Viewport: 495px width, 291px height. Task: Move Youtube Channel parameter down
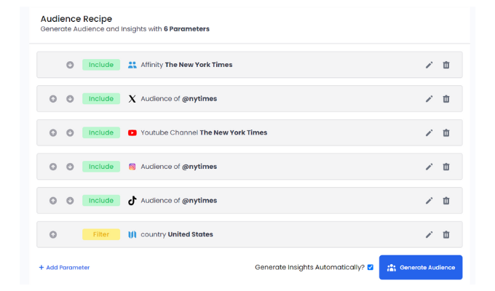click(x=70, y=133)
